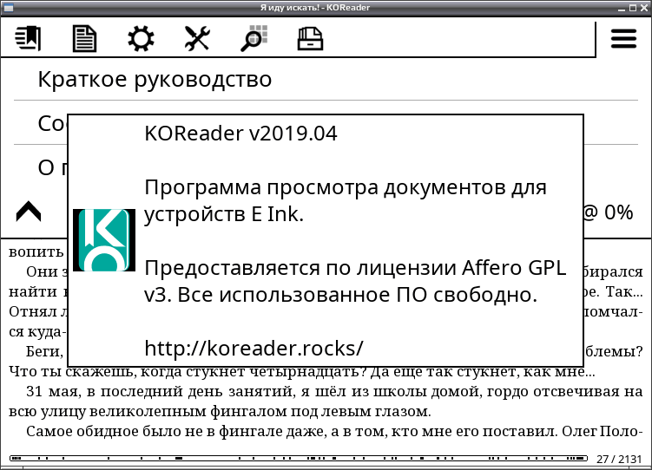Click the title bar text 'Я иду искать! - KOReader'
This screenshot has width=652, height=470.
315,8
